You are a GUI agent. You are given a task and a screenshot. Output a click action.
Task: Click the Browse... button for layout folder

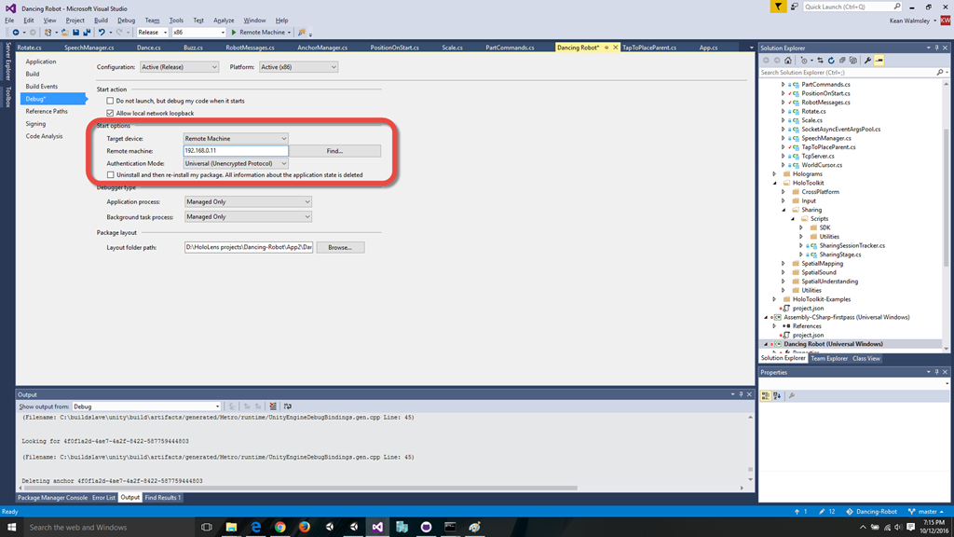340,248
